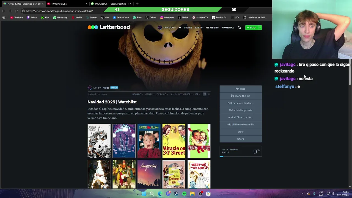
Task: Click the watched progress bar under 3 of 32
Action: pyautogui.click(x=241, y=156)
